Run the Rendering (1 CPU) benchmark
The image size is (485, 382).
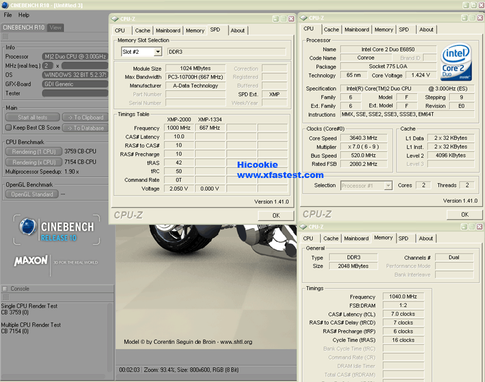click(34, 151)
